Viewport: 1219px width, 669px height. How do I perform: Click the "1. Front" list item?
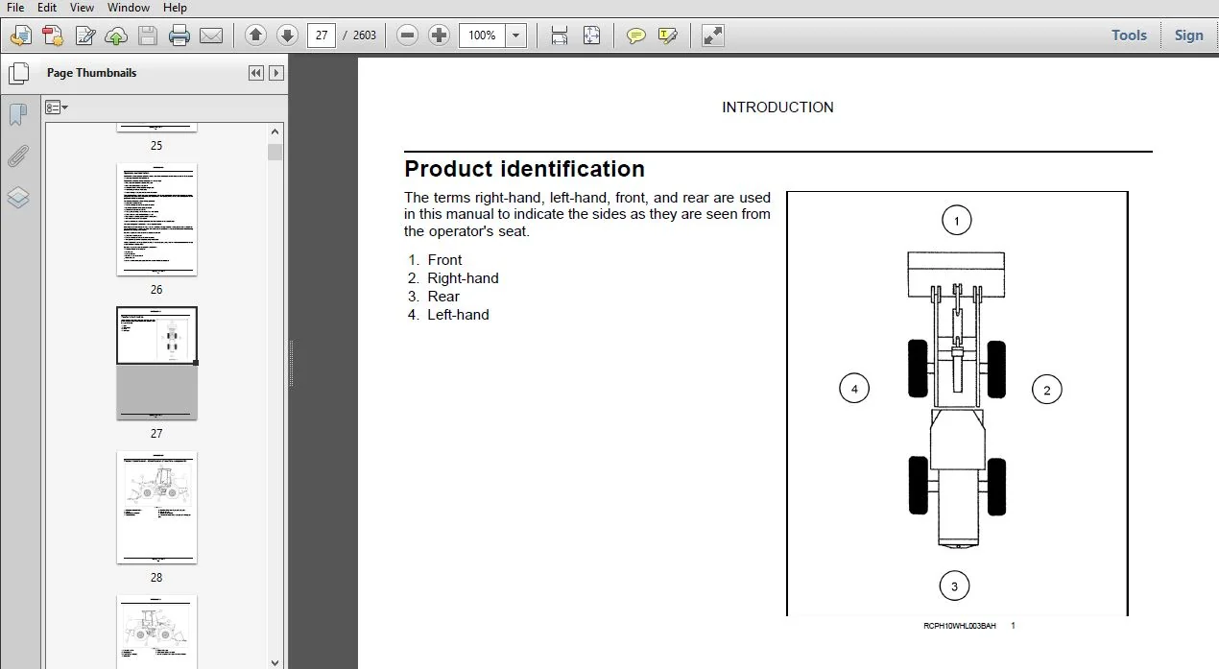tap(435, 260)
